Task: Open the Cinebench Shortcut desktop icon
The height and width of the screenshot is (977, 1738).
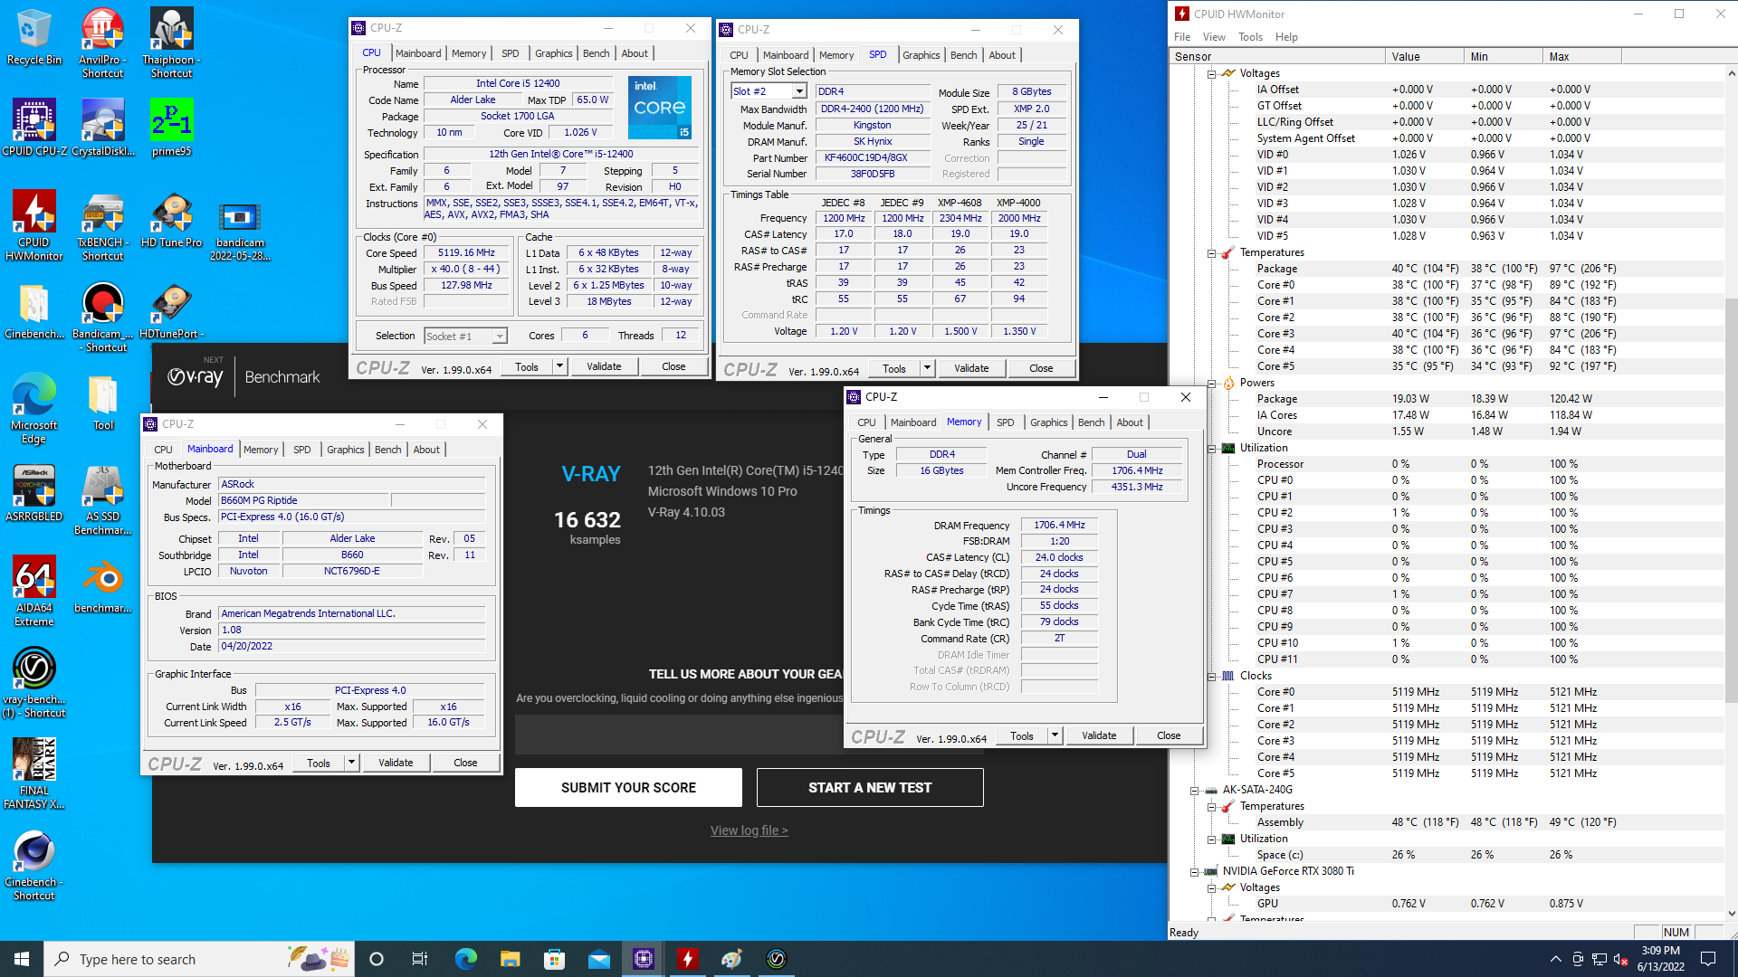Action: tap(33, 865)
